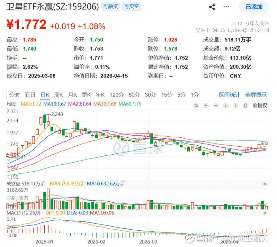Click the 均线 label
Viewport: 277px width, 247px height.
pyautogui.click(x=11, y=104)
